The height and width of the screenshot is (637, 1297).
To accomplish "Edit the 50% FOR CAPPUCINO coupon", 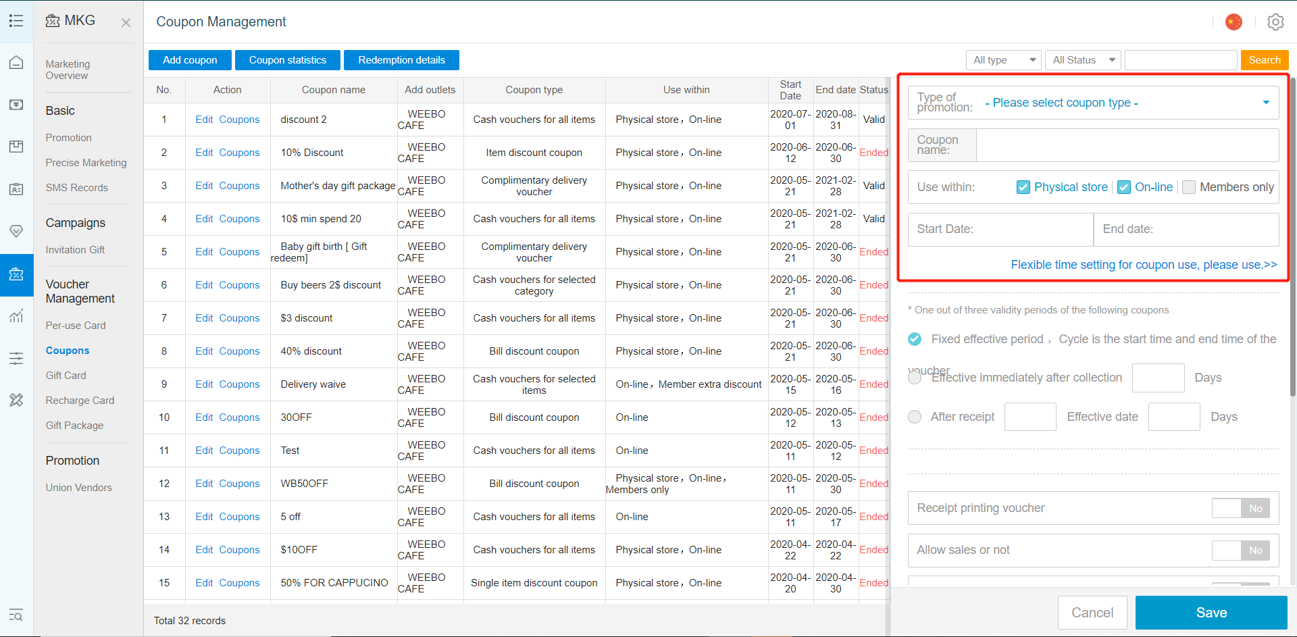I will pyautogui.click(x=204, y=583).
